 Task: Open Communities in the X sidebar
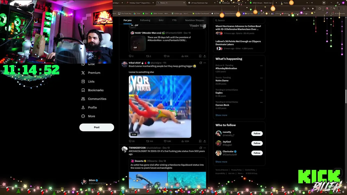[94, 99]
